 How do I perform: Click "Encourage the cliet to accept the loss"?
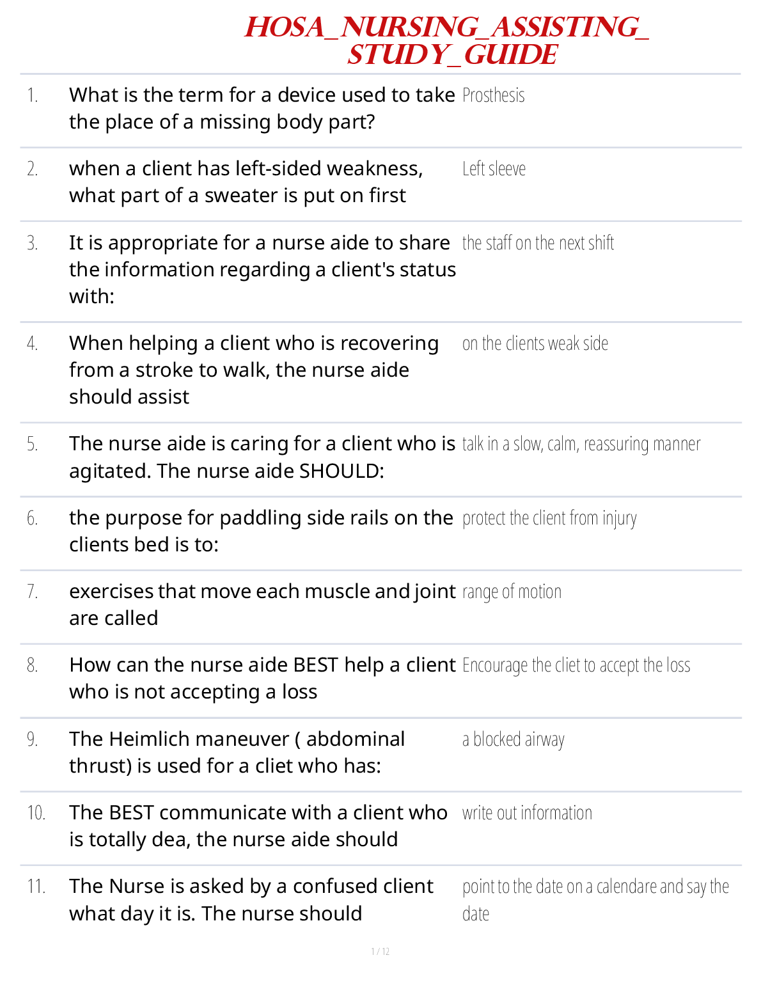(576, 666)
